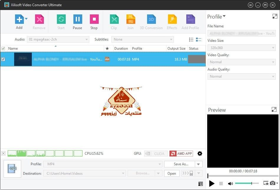Open the Audio track dropdown
Screen dimensions: 280x190
pyautogui.click(x=58, y=39)
